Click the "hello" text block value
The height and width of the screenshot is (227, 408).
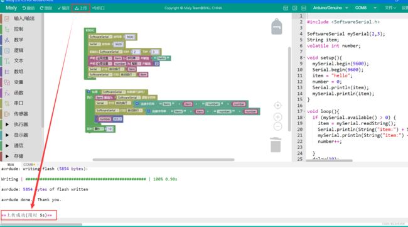[x=161, y=58]
